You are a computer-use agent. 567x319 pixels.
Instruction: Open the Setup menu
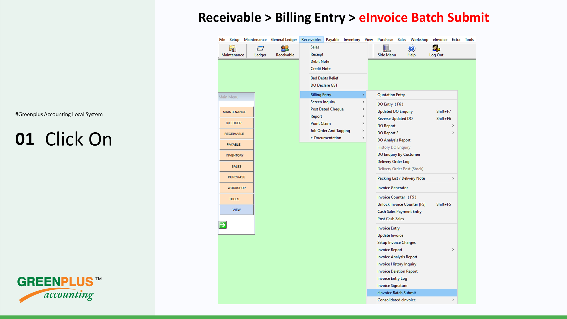[234, 40]
